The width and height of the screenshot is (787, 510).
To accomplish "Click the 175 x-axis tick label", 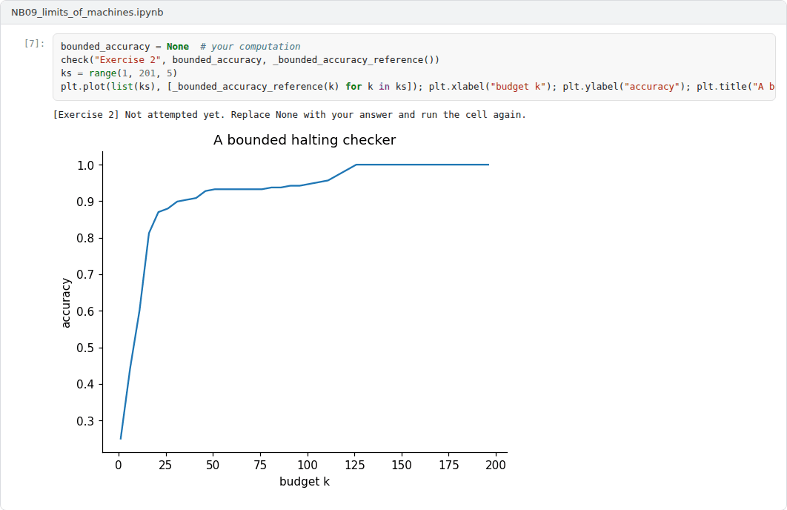I will pyautogui.click(x=449, y=466).
